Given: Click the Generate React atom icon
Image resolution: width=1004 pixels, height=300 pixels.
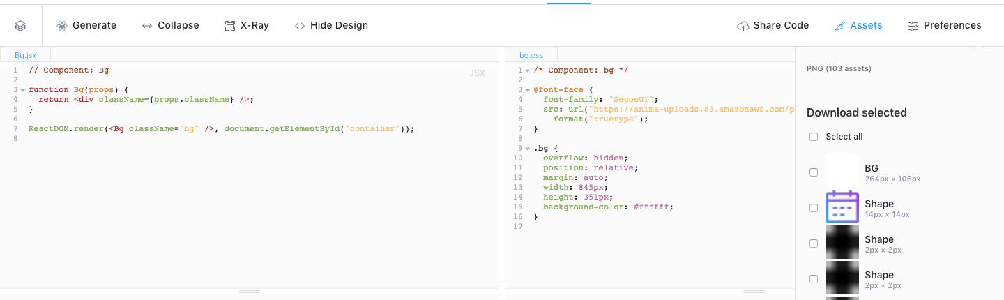Looking at the screenshot, I should 62,26.
